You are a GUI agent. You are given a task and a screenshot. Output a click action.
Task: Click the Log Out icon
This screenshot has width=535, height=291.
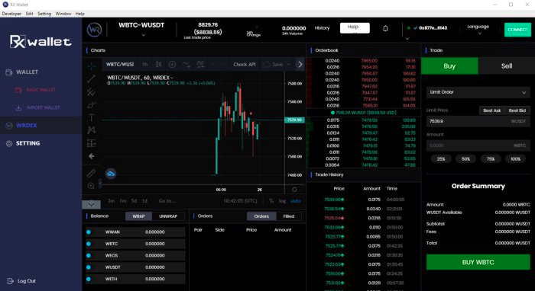(11, 281)
